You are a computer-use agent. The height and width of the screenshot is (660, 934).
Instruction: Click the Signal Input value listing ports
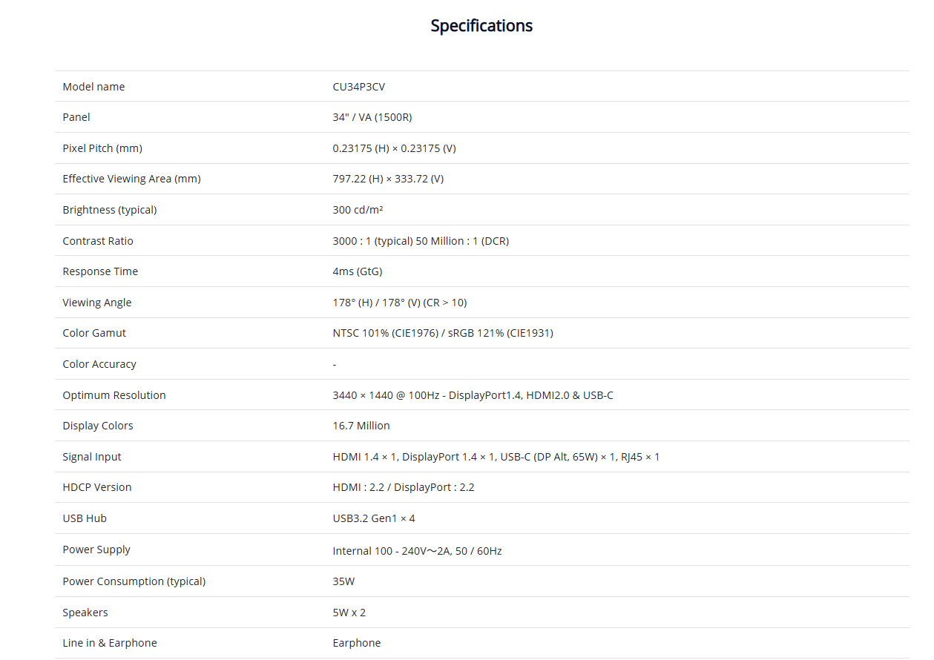(496, 457)
